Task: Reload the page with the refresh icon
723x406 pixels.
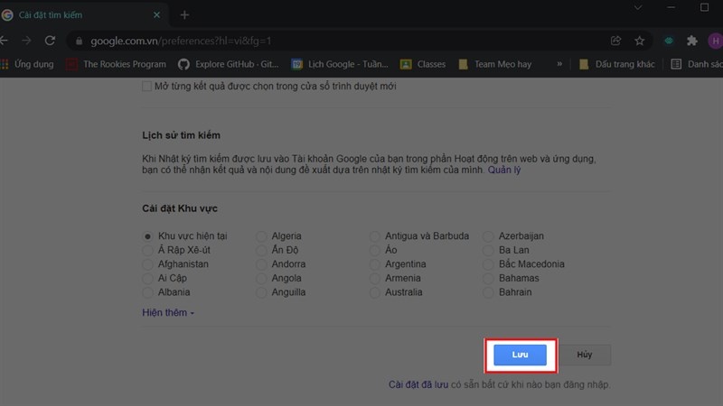Action: coord(50,41)
